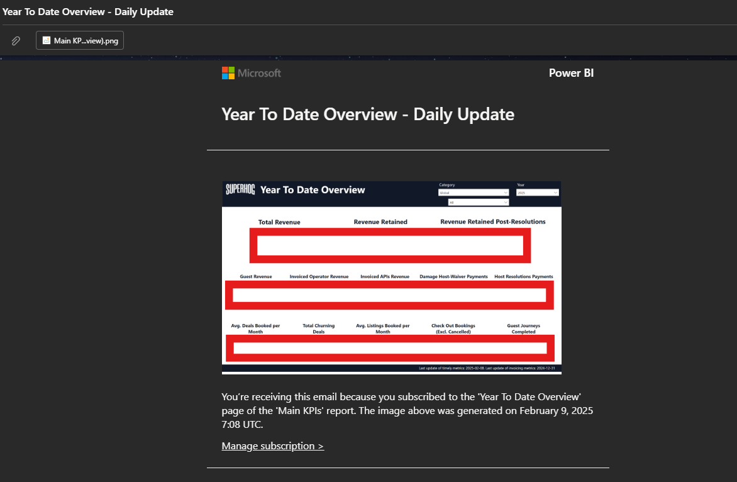This screenshot has height=482, width=737.
Task: Expand the Category dropdown showing Global
Action: (474, 193)
